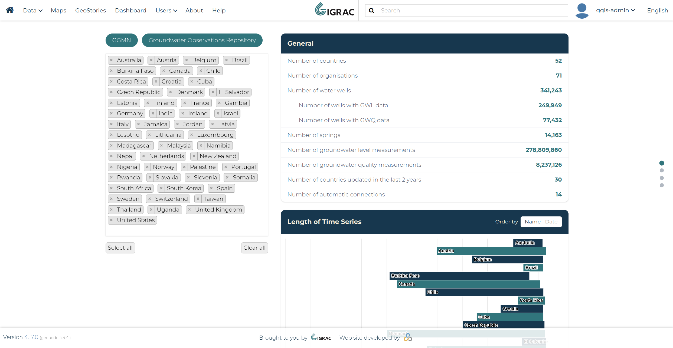The width and height of the screenshot is (673, 348).
Task: Remove India tag with its x
Action: click(153, 113)
